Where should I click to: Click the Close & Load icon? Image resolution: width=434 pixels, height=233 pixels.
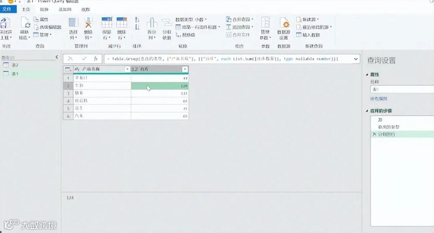pyautogui.click(x=6, y=23)
